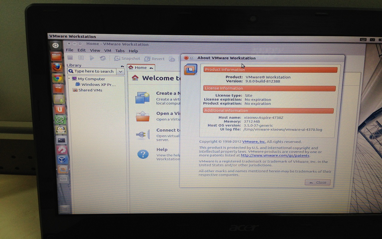Open the Files folder icon in dock
The image size is (382, 239).
click(56, 56)
